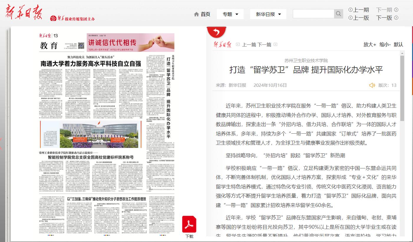Click the 首页 text link
Screen dimensions: 413x242
(205, 14)
